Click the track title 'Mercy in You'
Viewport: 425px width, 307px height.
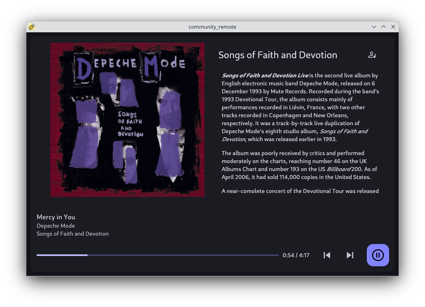(56, 217)
